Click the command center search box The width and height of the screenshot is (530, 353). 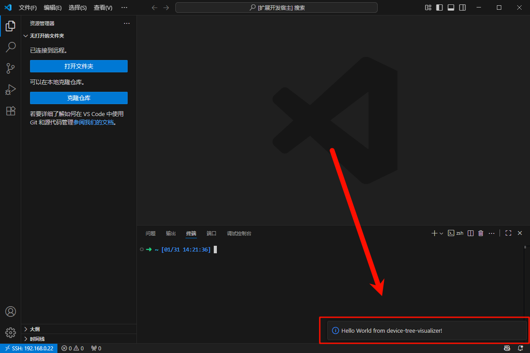click(276, 8)
